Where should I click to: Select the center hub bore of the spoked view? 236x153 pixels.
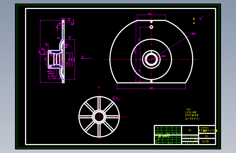coord(99,117)
